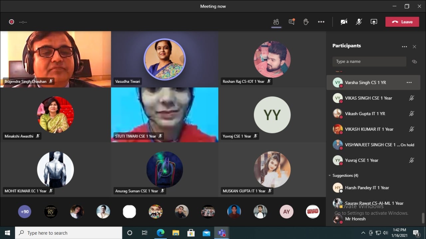This screenshot has width=426, height=239.
Task: Show the +90 additional participants
Action: point(25,212)
